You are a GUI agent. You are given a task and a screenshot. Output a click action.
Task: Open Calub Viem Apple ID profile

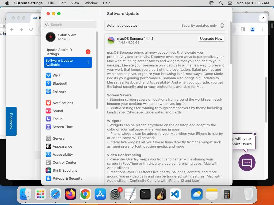[x=68, y=37]
